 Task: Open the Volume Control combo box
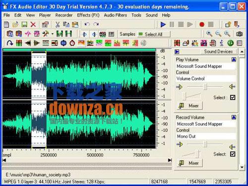(x=206, y=79)
